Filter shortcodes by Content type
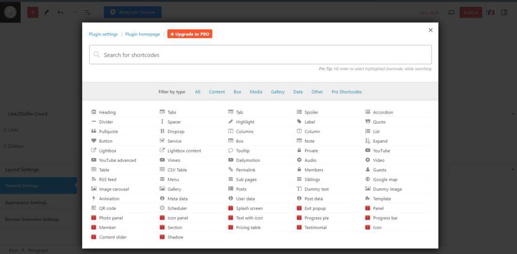 [217, 92]
